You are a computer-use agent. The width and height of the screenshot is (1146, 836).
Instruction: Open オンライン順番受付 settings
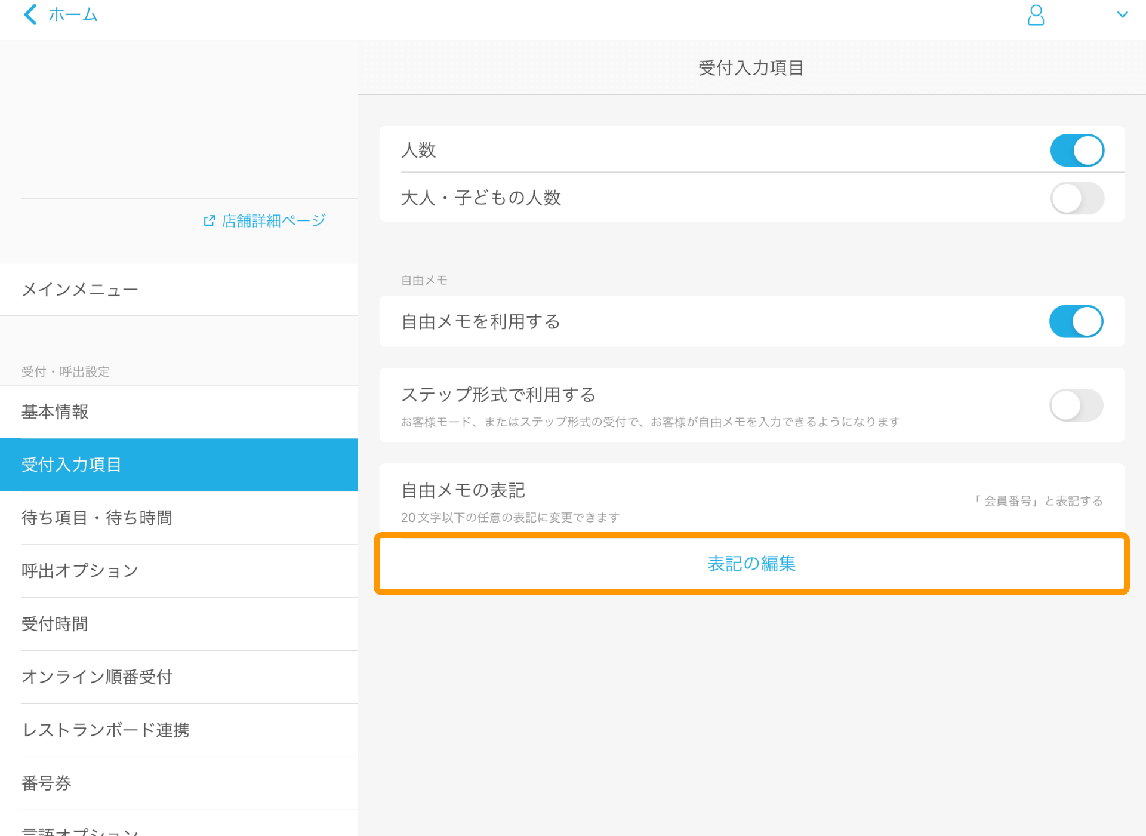click(179, 677)
